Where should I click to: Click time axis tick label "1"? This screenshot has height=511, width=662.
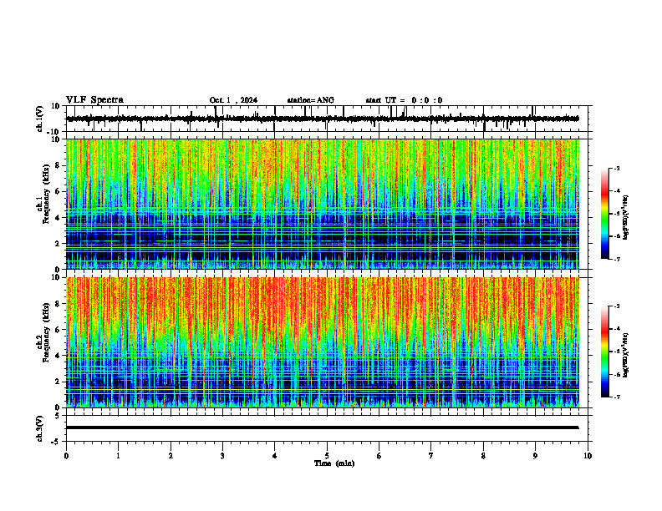118,456
